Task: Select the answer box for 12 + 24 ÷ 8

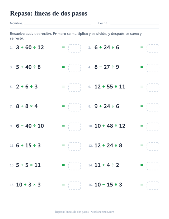Action: click(153, 146)
